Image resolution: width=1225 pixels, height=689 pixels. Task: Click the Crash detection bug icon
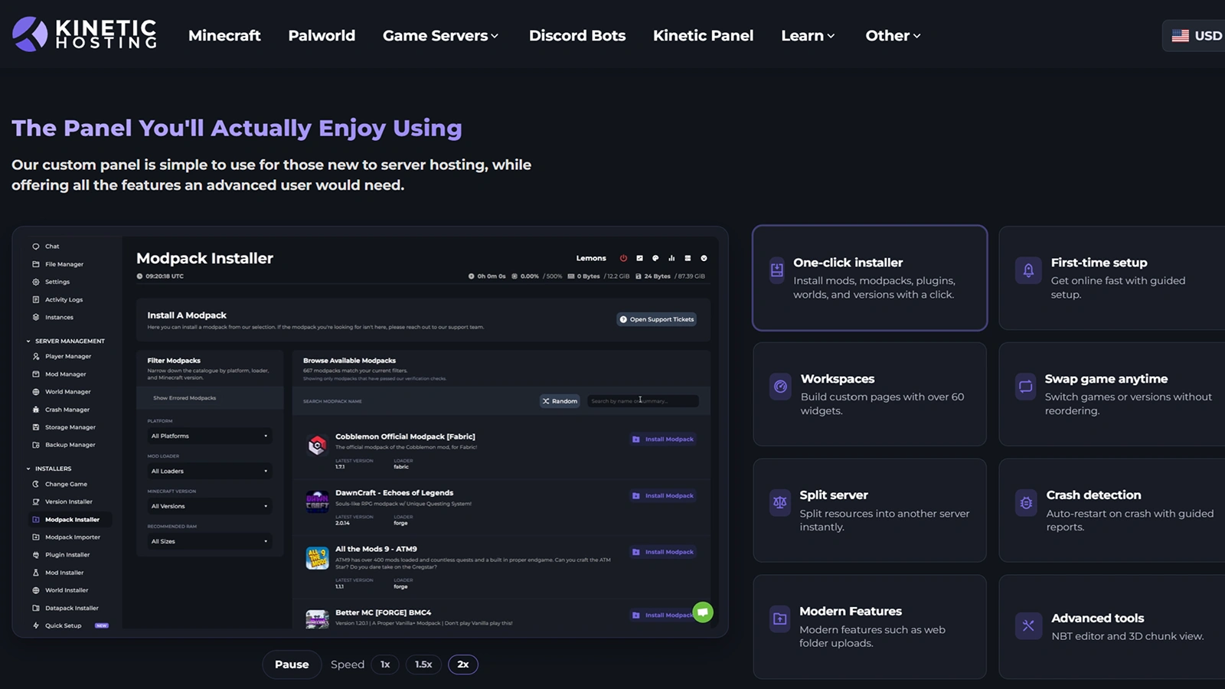point(1027,503)
